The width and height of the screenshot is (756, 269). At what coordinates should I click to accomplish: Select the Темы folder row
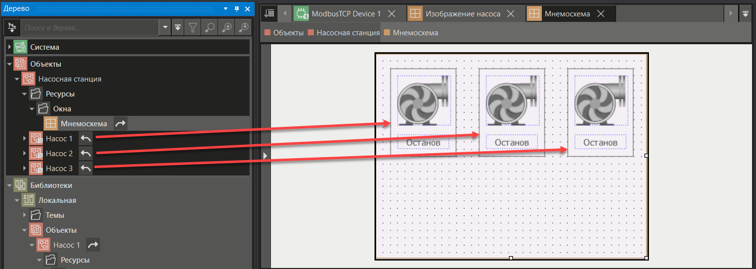click(55, 215)
